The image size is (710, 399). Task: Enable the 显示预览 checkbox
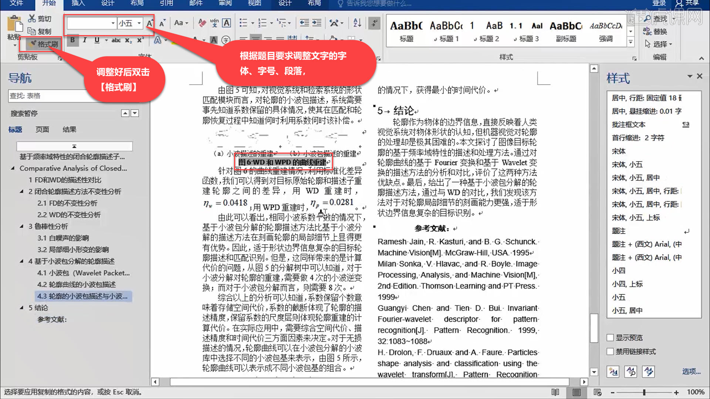coord(610,338)
